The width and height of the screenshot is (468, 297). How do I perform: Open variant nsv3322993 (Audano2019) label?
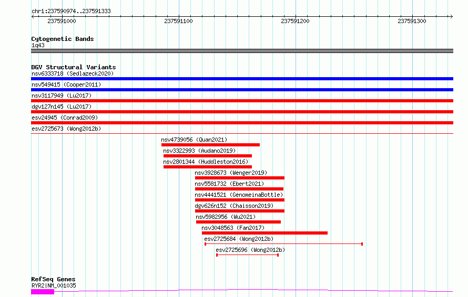point(199,151)
